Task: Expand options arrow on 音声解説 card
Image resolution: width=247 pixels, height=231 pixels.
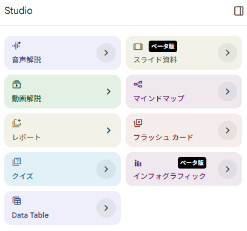Action: pos(106,53)
